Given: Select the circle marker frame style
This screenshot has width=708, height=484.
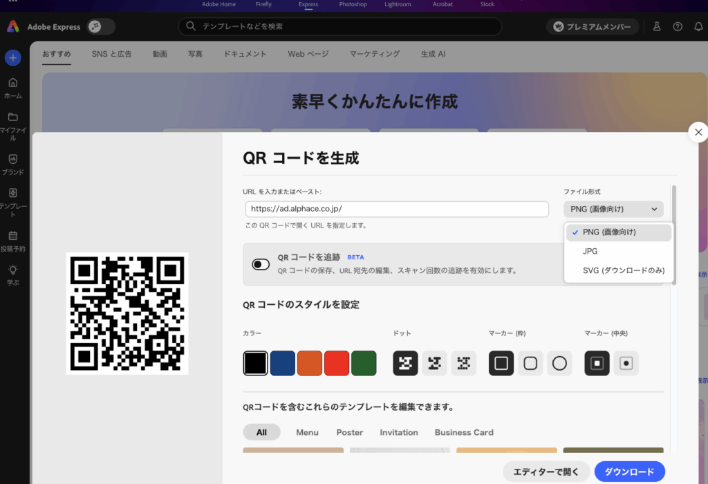Looking at the screenshot, I should coord(559,363).
